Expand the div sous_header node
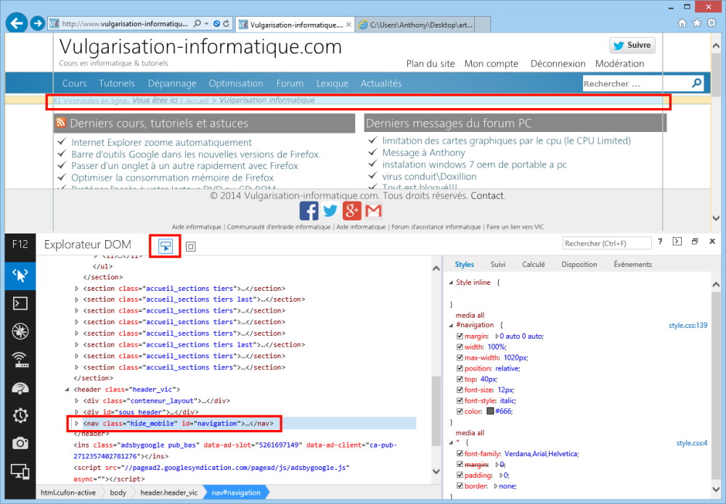Viewport: 726px width, 504px height. point(77,411)
